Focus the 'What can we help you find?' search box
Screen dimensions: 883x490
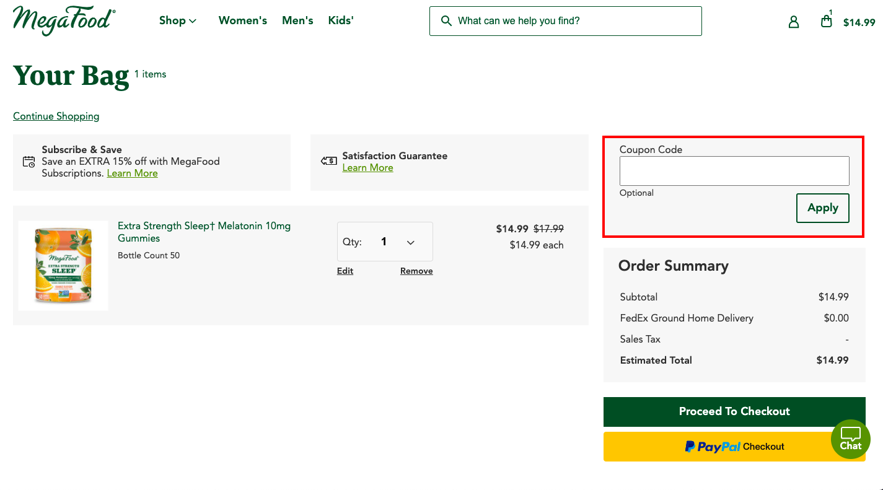click(x=566, y=21)
